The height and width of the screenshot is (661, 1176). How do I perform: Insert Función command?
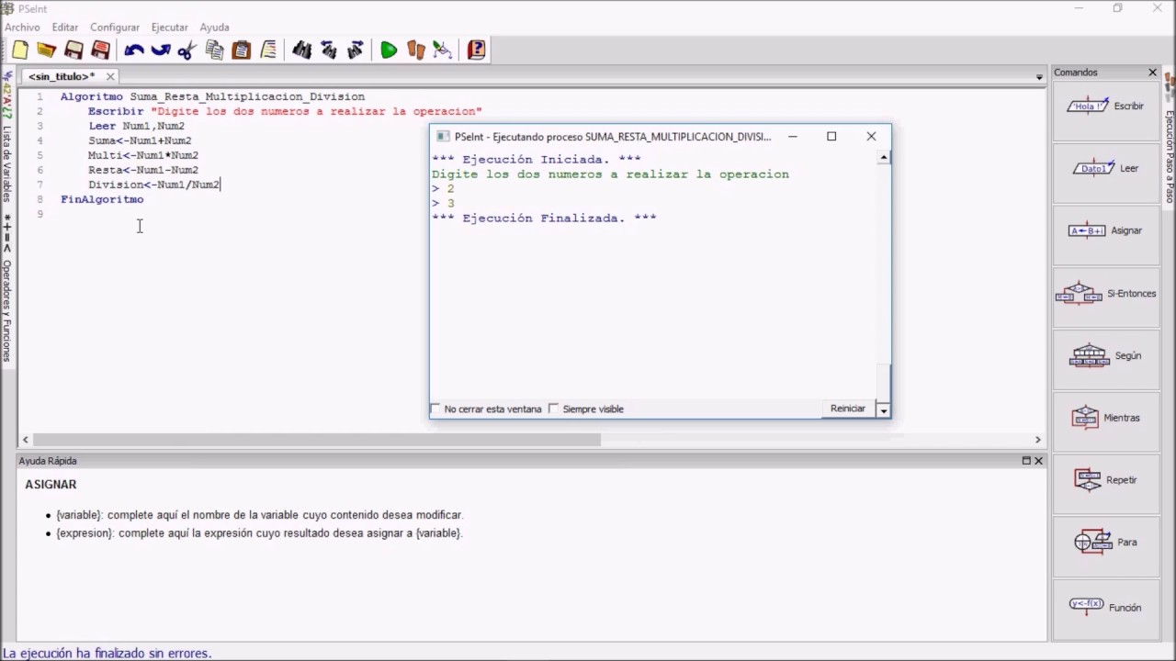[1106, 607]
